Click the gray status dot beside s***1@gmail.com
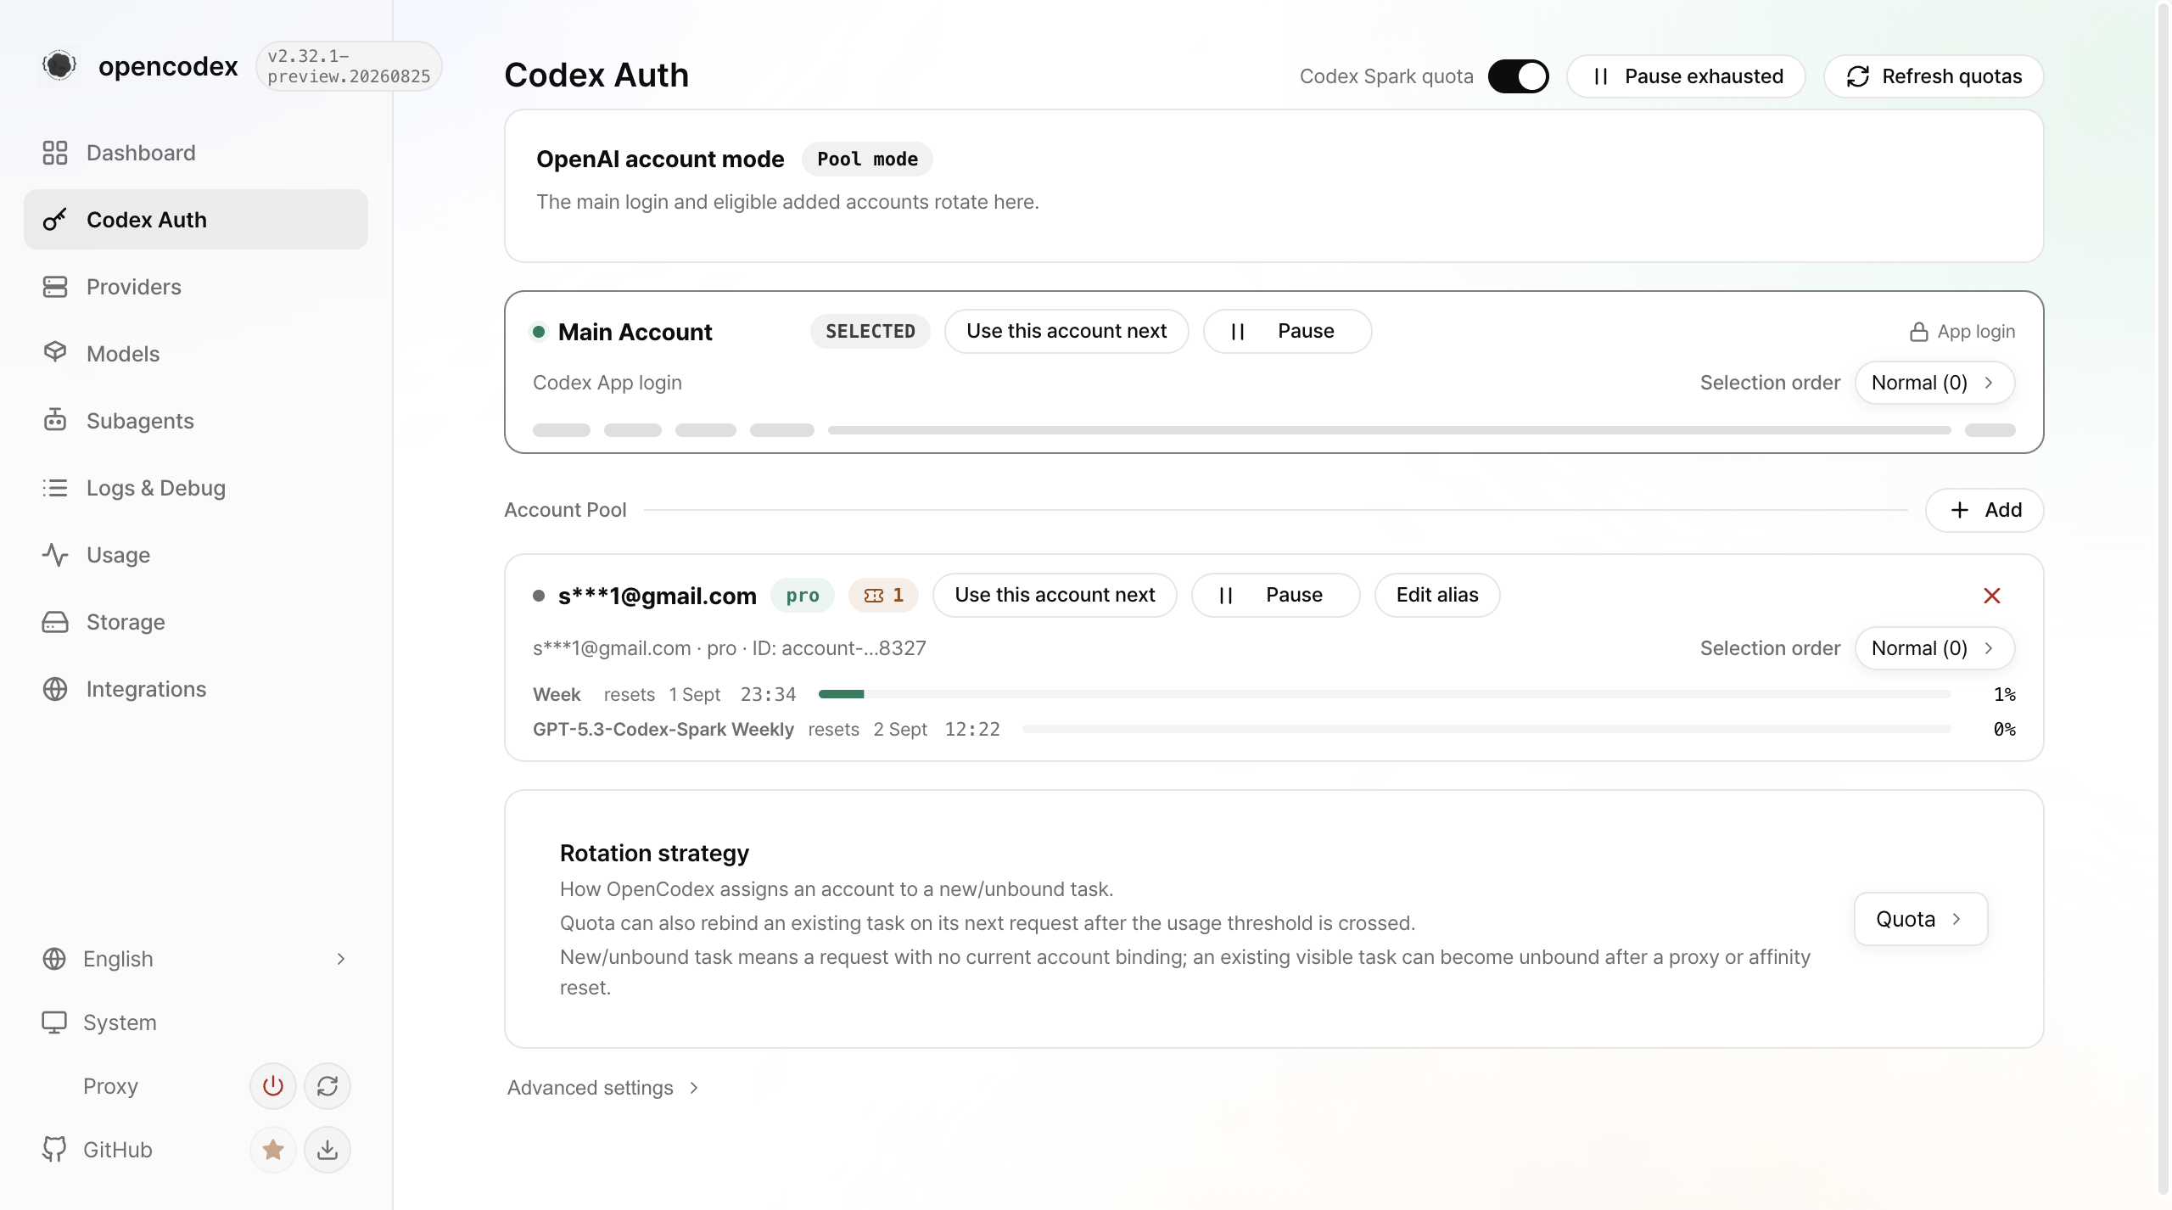This screenshot has height=1210, width=2172. click(x=539, y=596)
